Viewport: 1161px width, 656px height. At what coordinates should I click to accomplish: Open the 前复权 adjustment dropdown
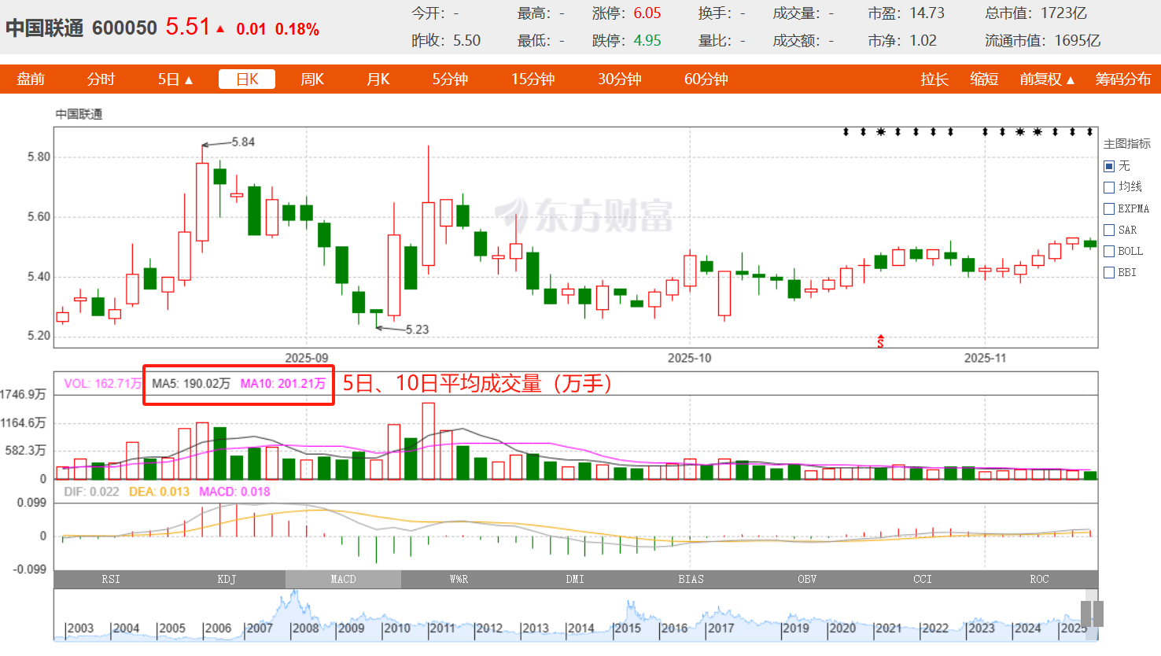click(x=1047, y=79)
